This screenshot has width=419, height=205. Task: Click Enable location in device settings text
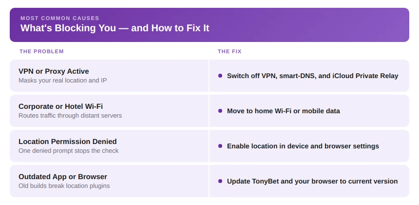pyautogui.click(x=303, y=146)
